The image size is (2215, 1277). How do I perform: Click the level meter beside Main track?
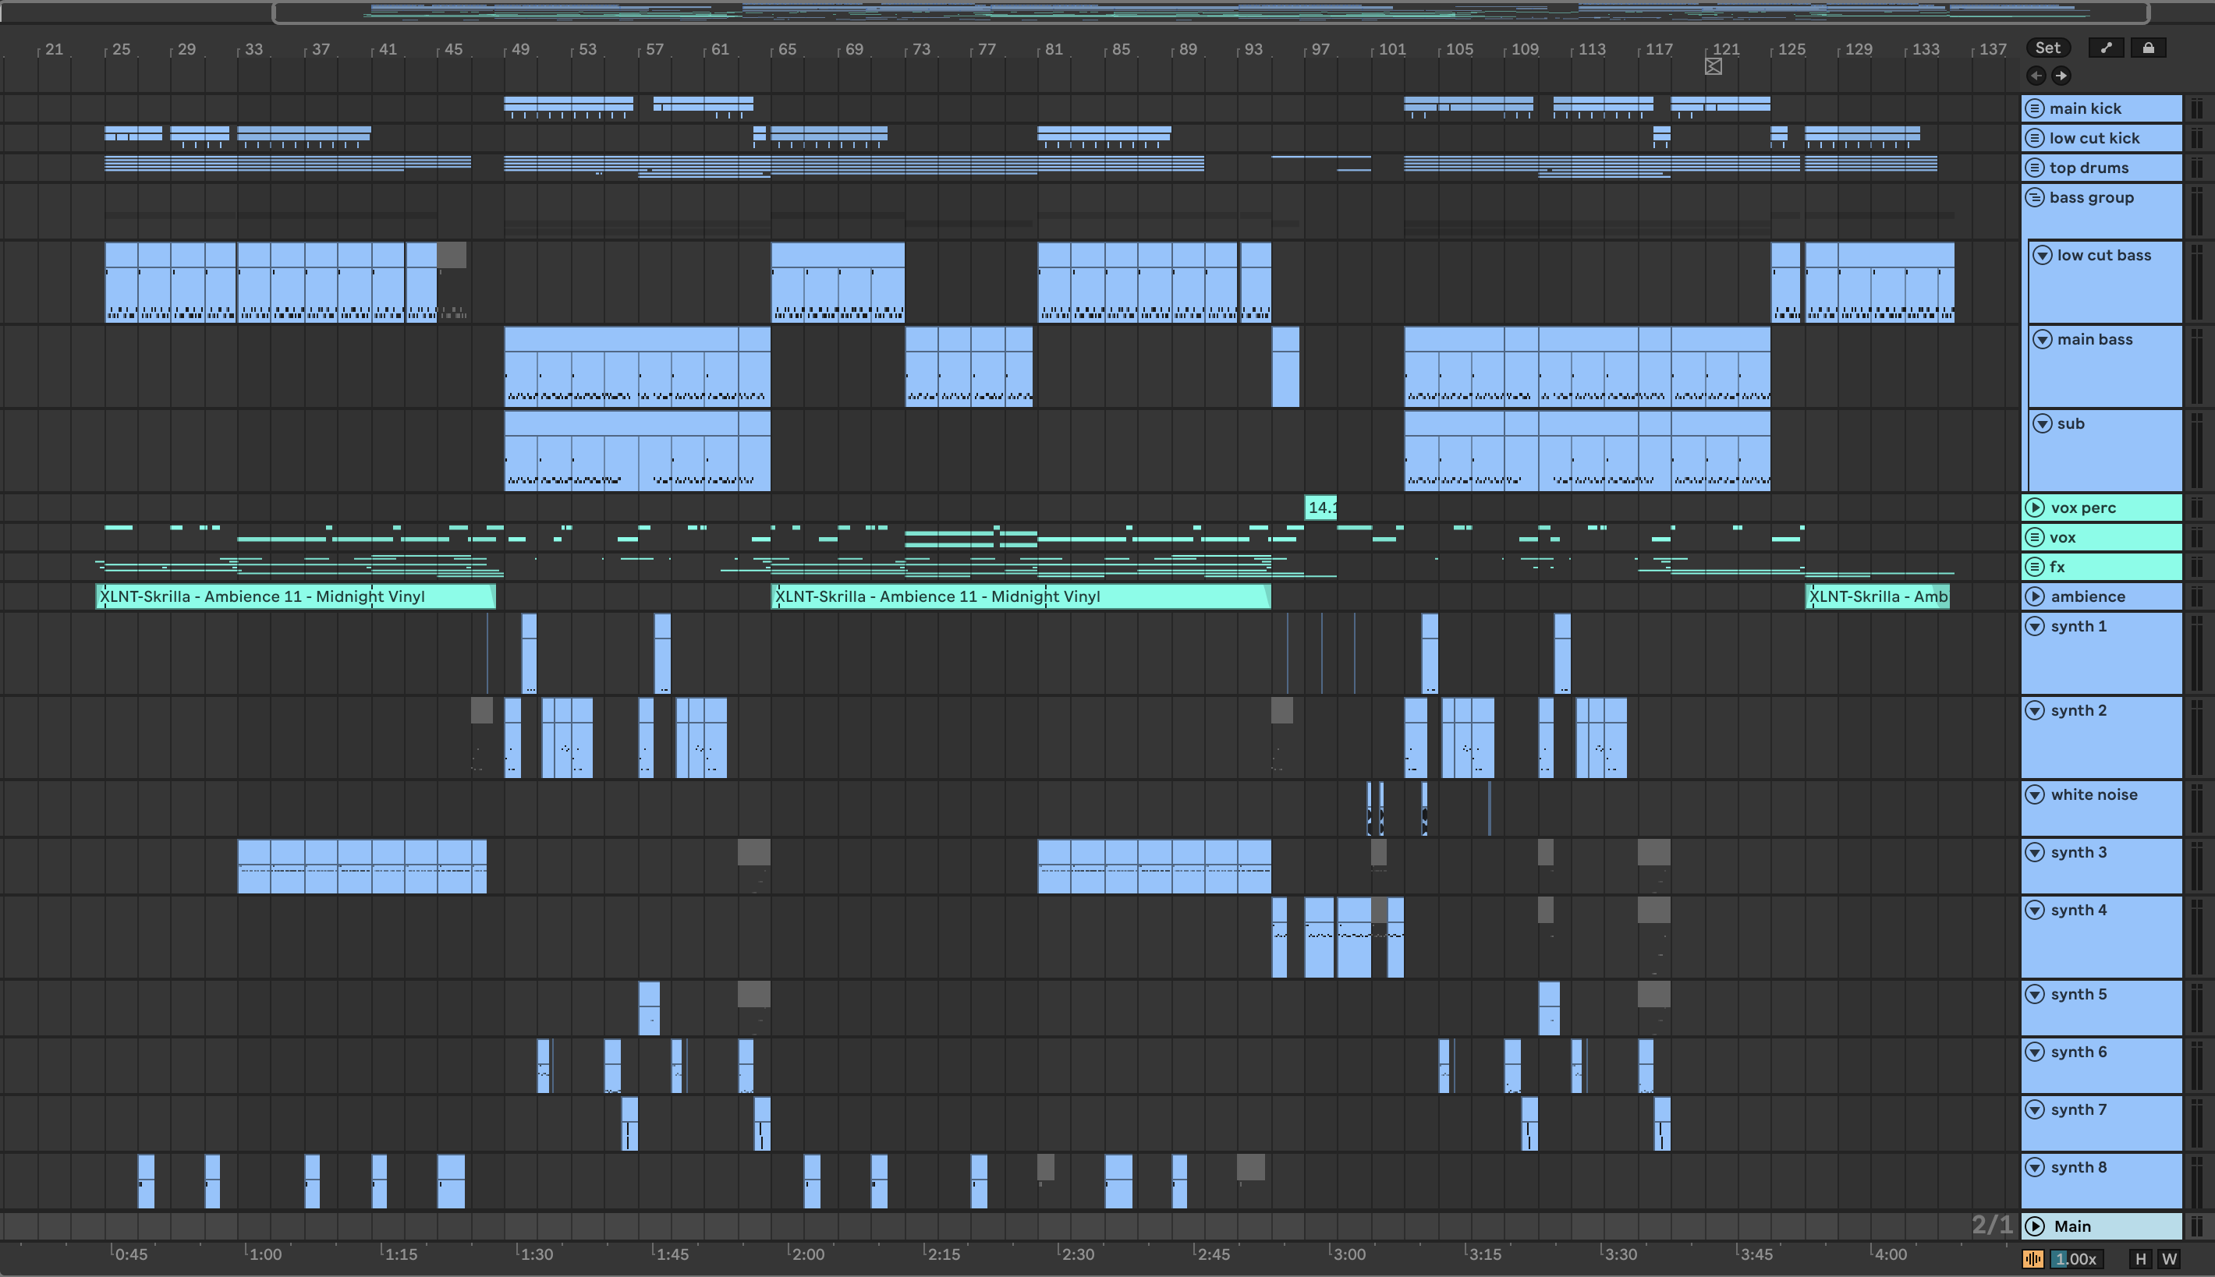[2198, 1226]
